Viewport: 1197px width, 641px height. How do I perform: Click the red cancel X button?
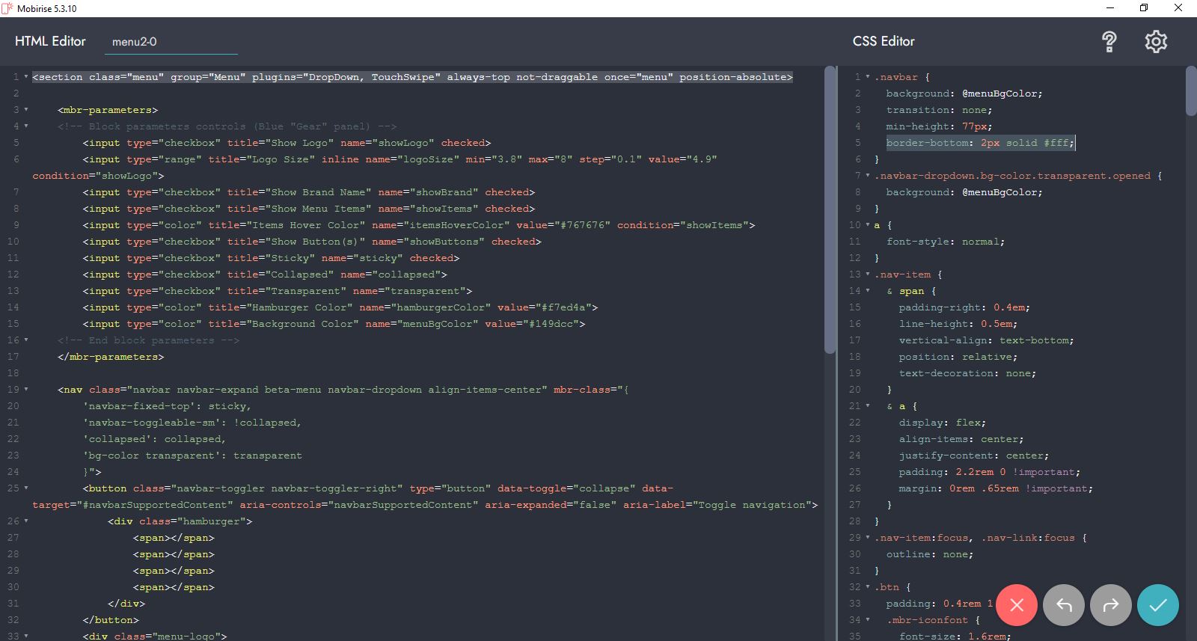pyautogui.click(x=1016, y=605)
